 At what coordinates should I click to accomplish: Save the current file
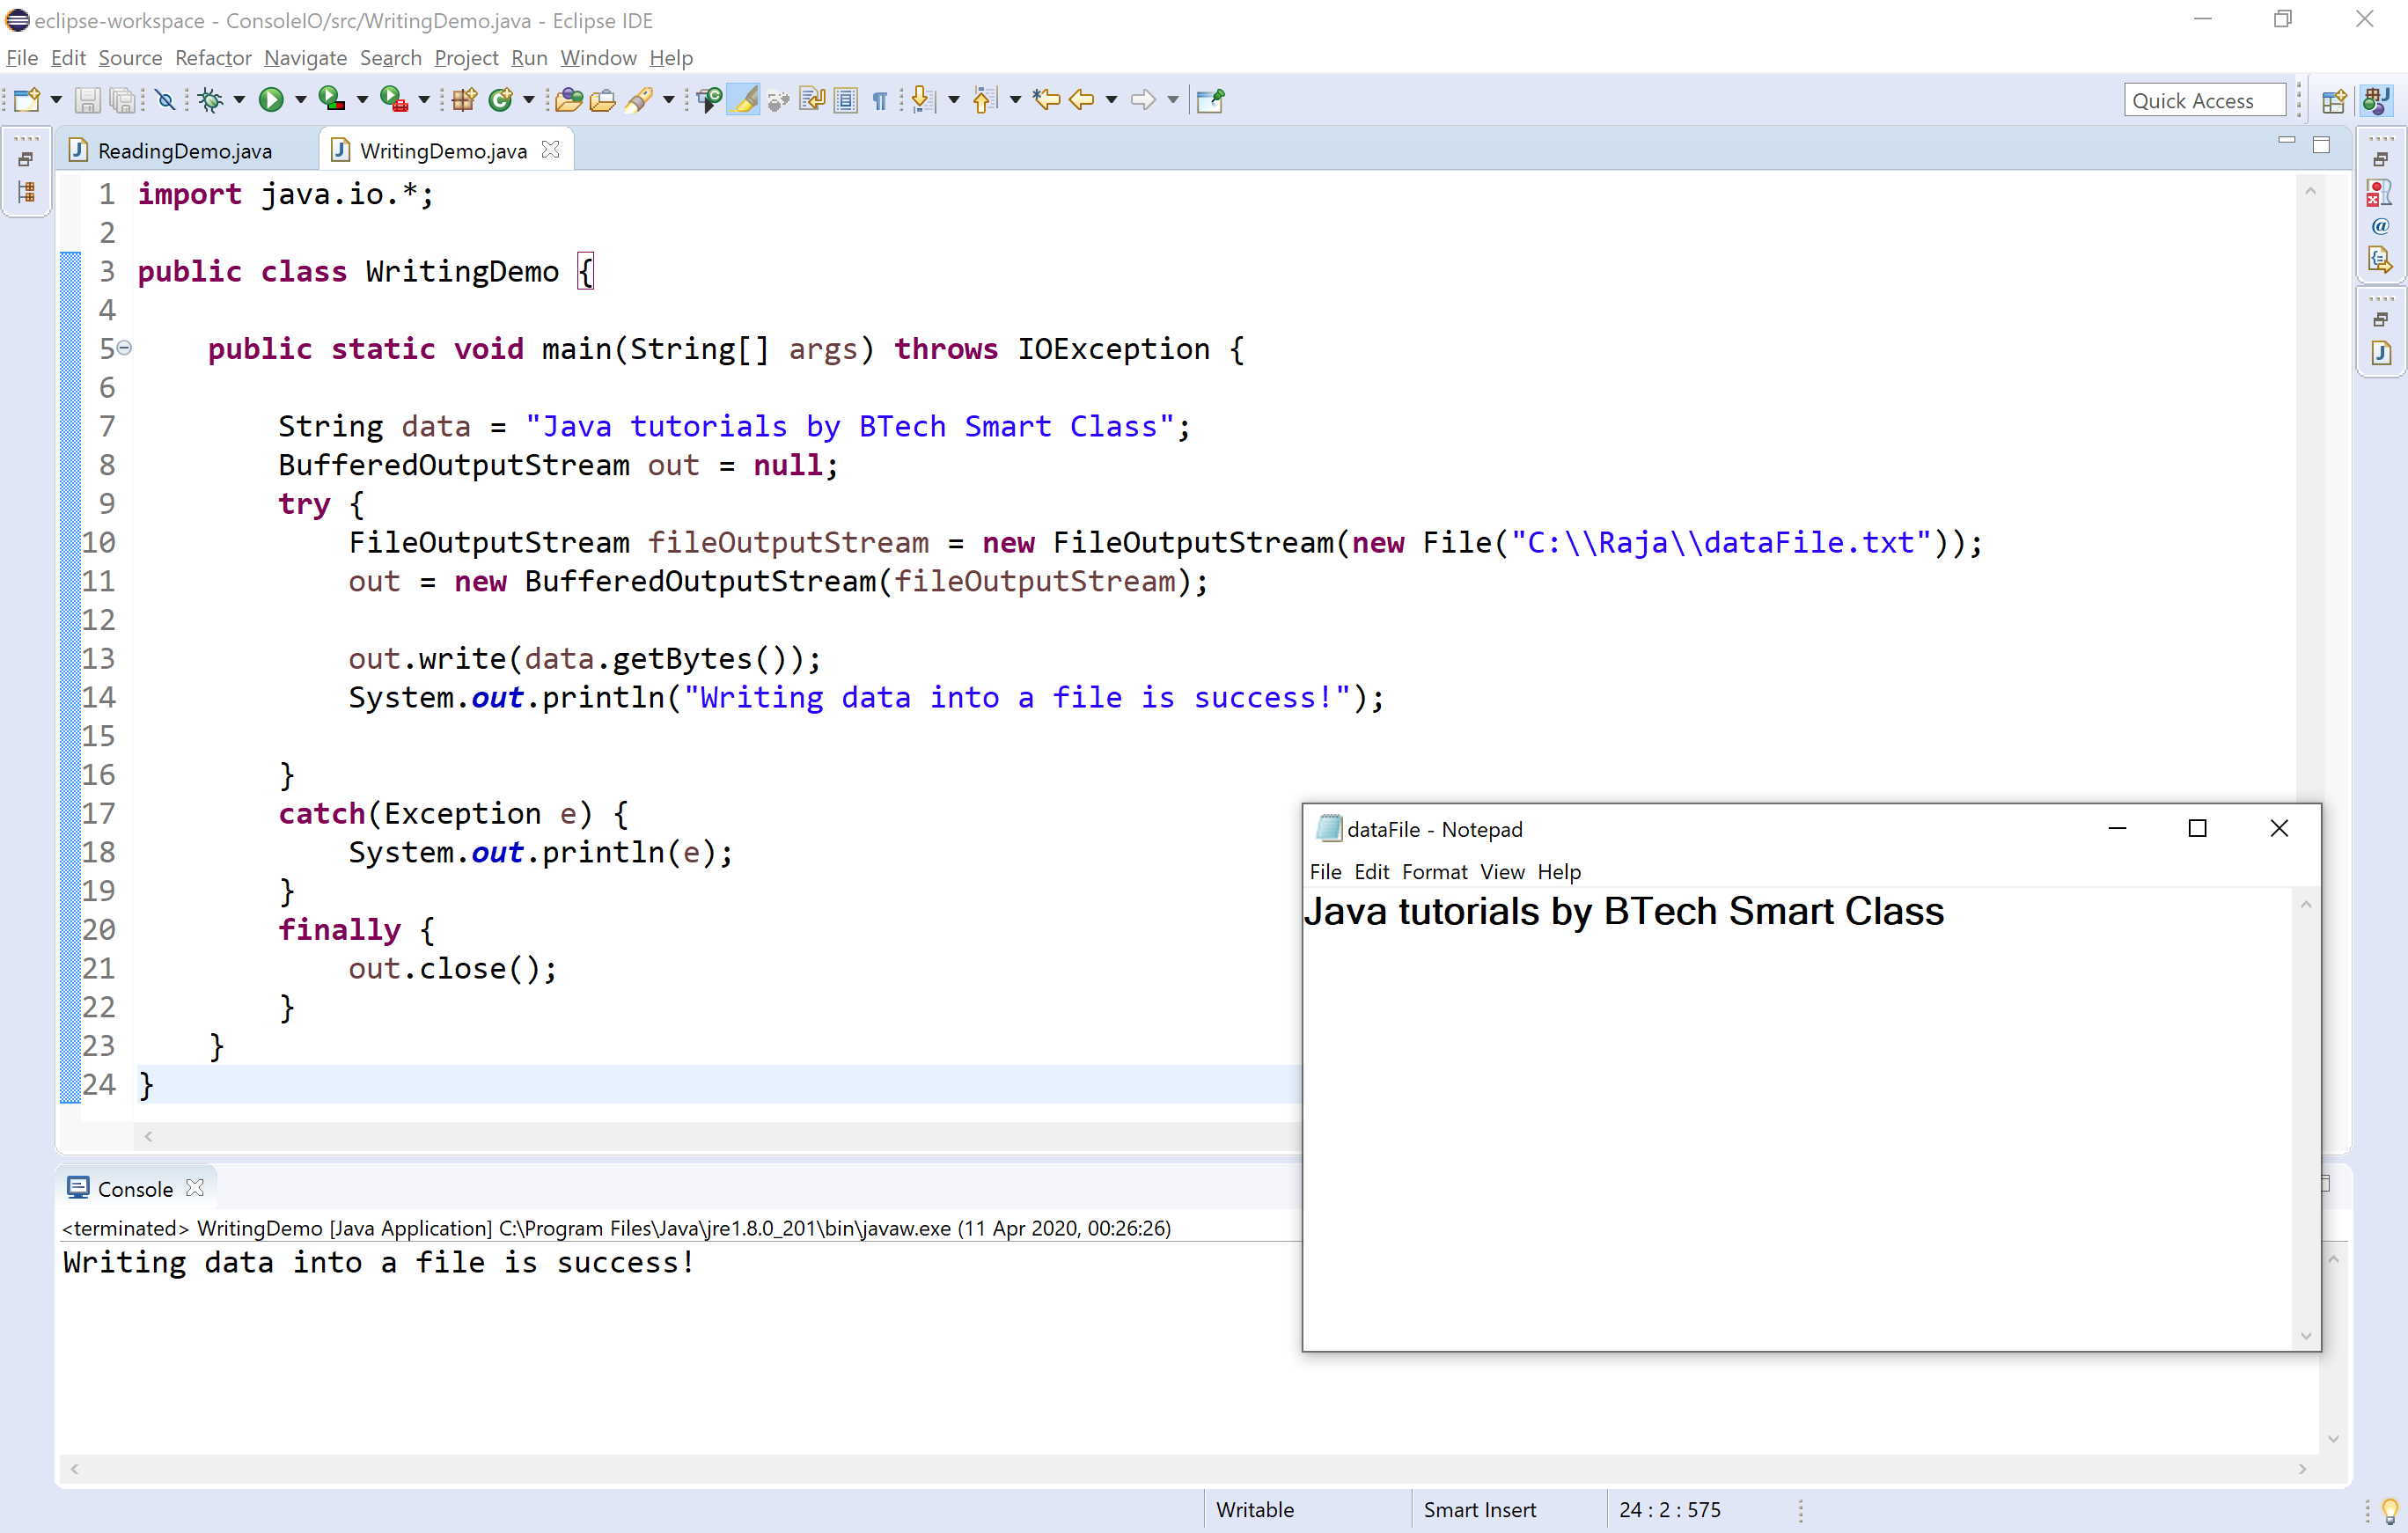(x=87, y=99)
